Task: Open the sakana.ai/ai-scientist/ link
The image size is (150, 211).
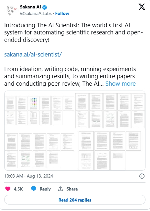Action: (x=33, y=55)
